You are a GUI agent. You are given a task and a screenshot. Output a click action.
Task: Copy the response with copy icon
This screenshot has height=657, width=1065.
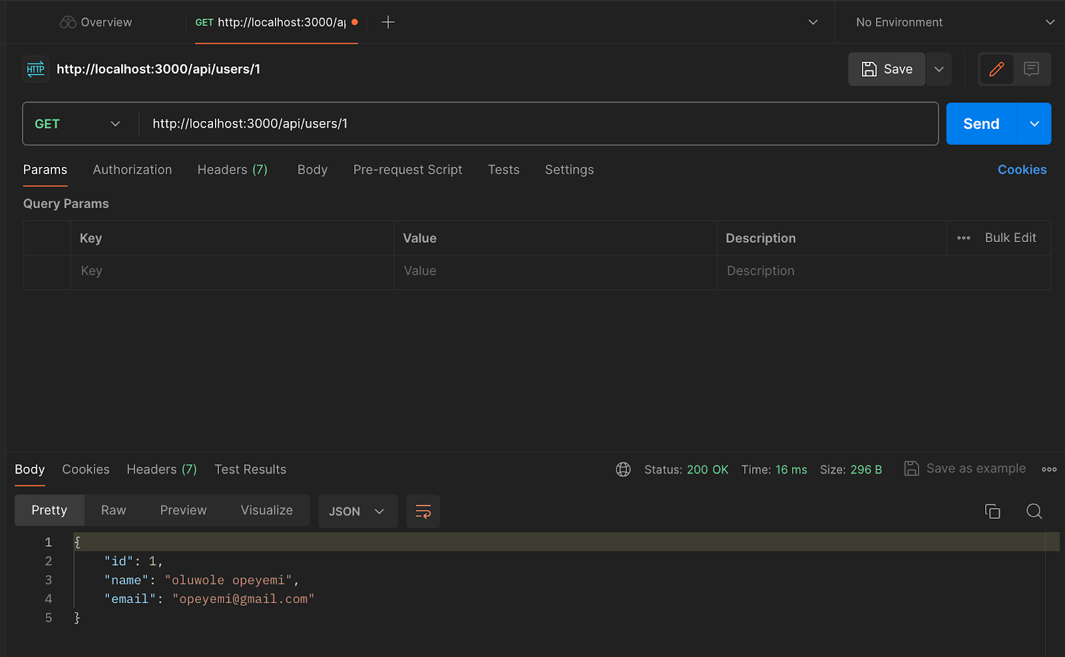992,511
